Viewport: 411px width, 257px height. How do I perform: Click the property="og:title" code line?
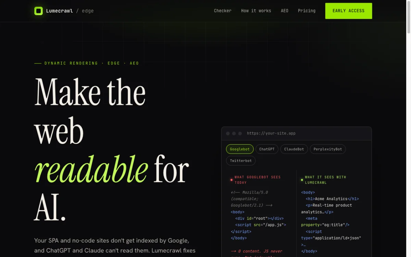pos(325,225)
